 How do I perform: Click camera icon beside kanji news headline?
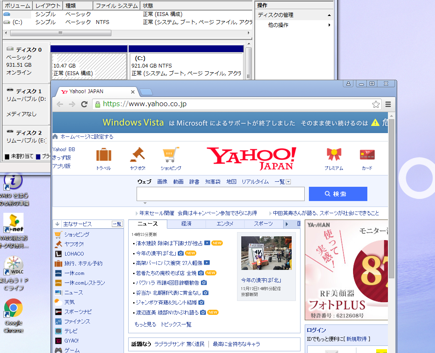pos(181,253)
